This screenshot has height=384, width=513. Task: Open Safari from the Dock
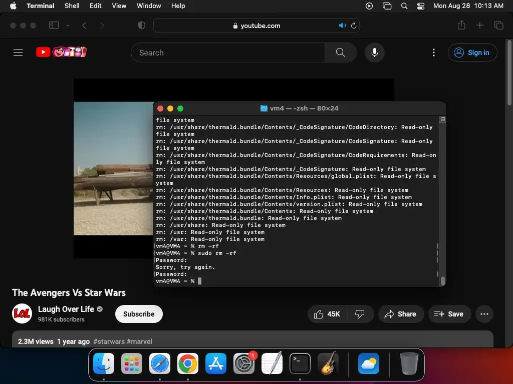[x=160, y=363]
